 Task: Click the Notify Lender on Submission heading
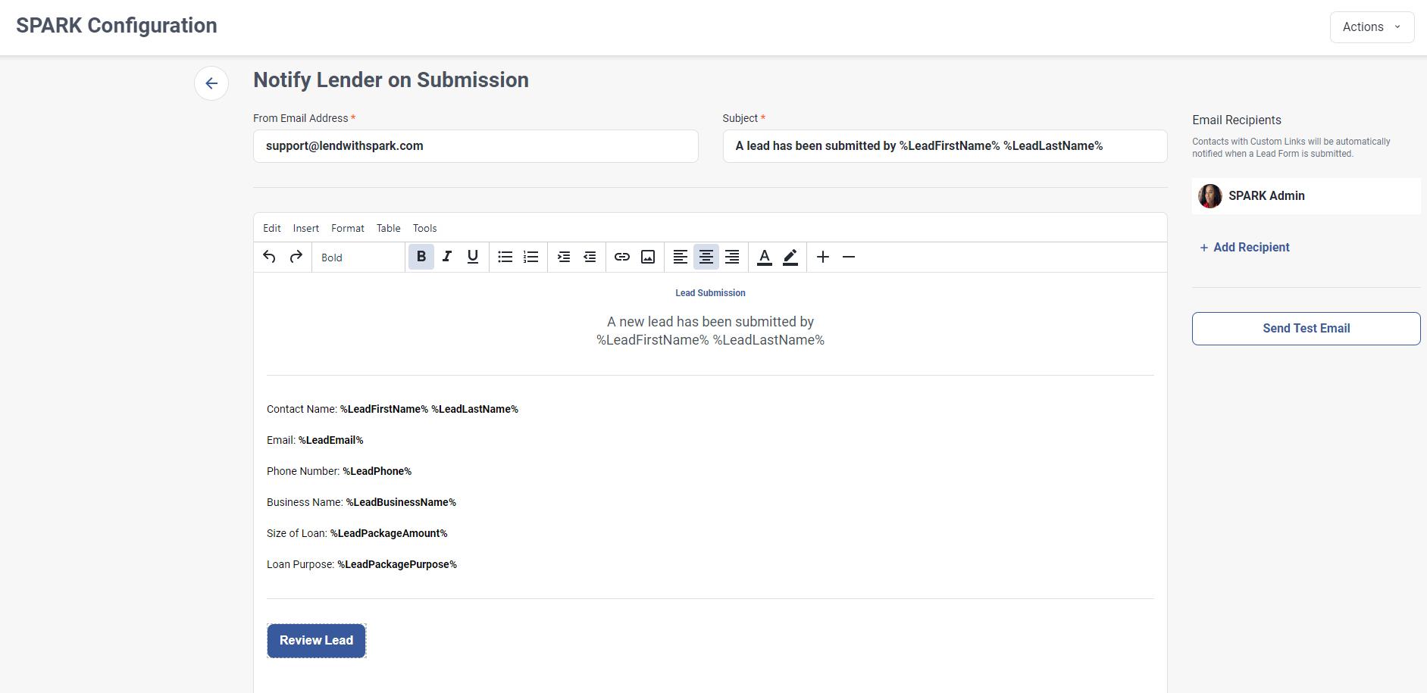pos(391,80)
